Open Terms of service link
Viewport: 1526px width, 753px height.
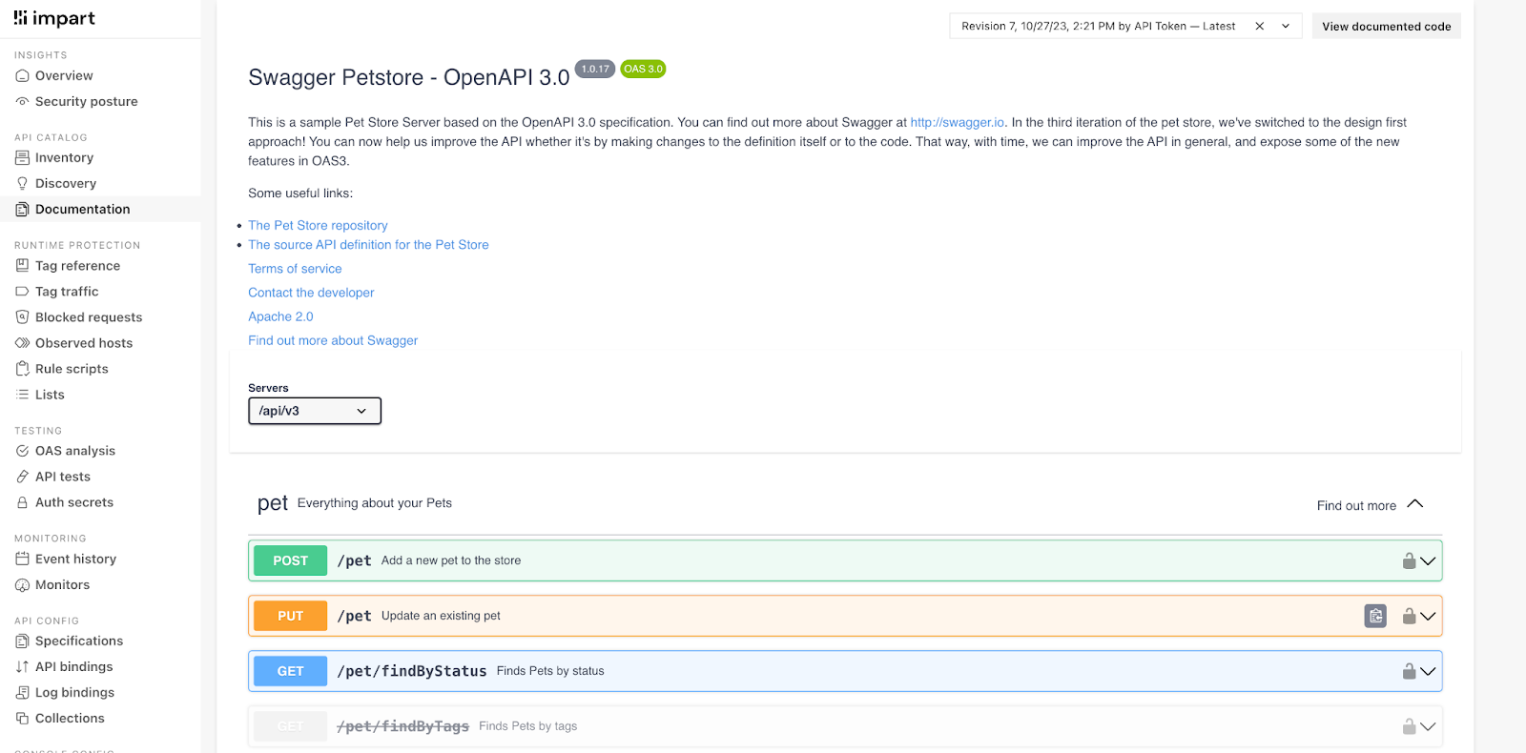coord(295,269)
